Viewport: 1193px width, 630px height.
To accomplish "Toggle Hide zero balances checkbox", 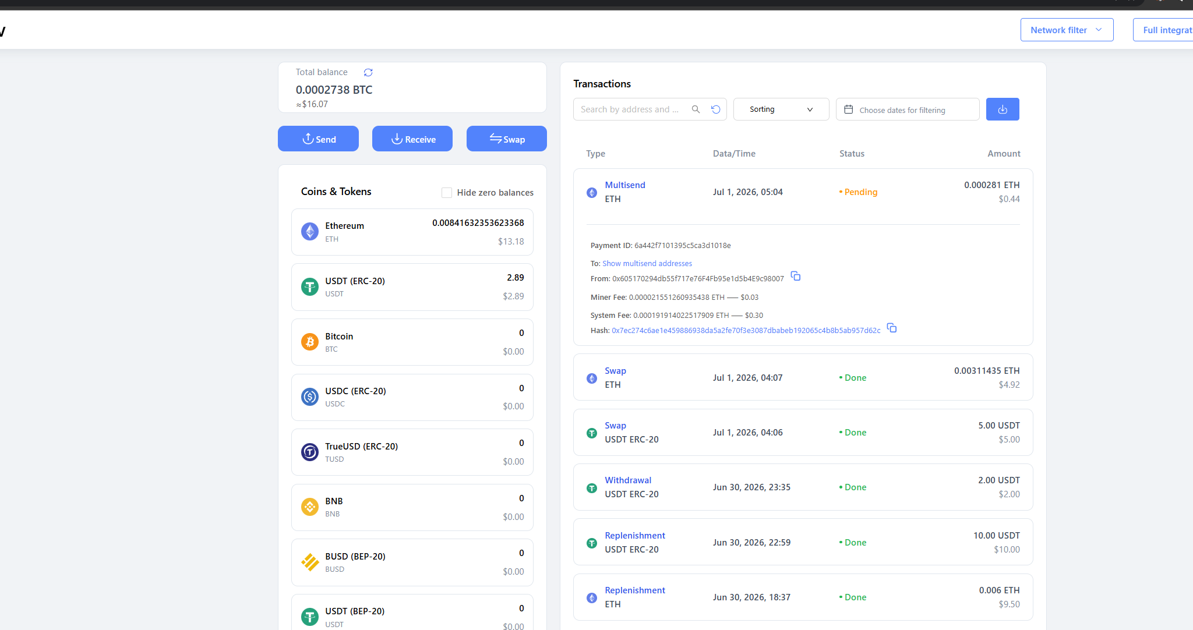I will 447,193.
